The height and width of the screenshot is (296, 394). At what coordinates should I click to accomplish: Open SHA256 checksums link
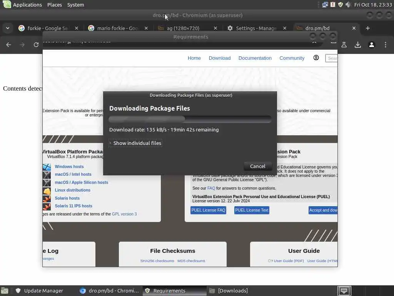tap(157, 261)
